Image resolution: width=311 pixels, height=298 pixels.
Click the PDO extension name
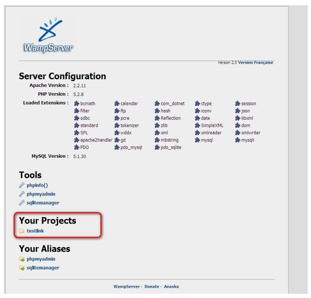pos(85,147)
